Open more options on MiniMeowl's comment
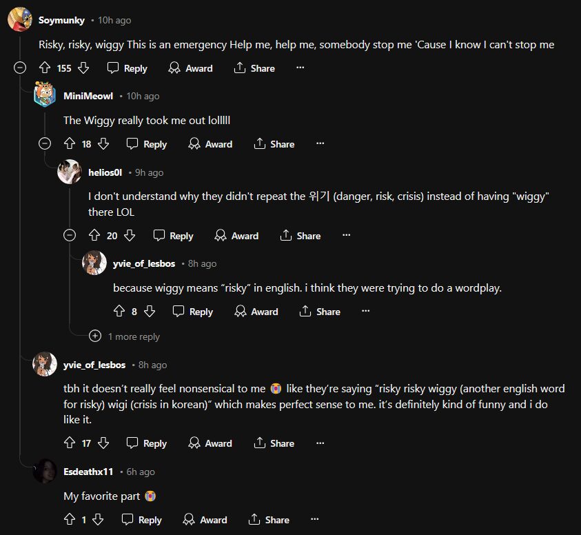The height and width of the screenshot is (535, 581). (320, 144)
